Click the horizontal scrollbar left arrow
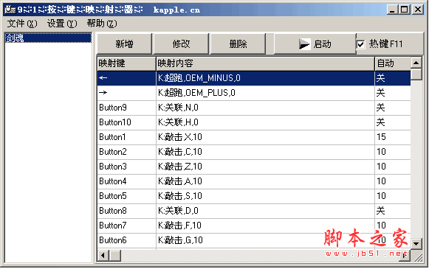Image resolution: width=429 pixels, height=269 pixels. (103, 256)
